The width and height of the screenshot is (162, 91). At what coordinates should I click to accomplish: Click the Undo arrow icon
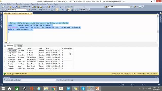click(52, 7)
